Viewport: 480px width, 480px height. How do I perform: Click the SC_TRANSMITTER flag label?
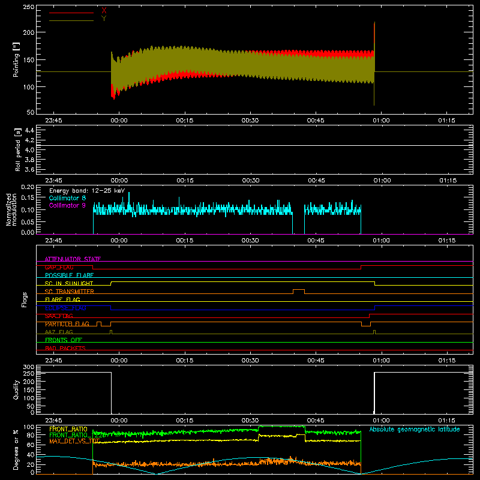point(70,292)
